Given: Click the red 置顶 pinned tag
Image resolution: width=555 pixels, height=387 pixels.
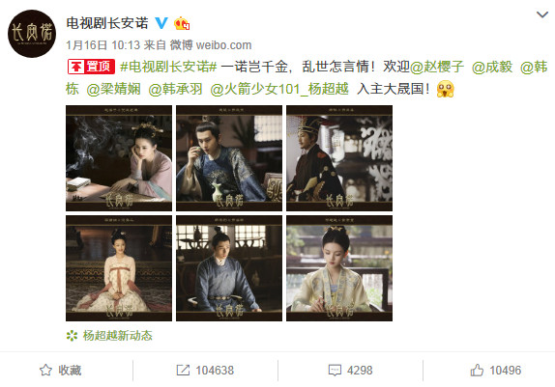Looking at the screenshot, I should click(91, 67).
